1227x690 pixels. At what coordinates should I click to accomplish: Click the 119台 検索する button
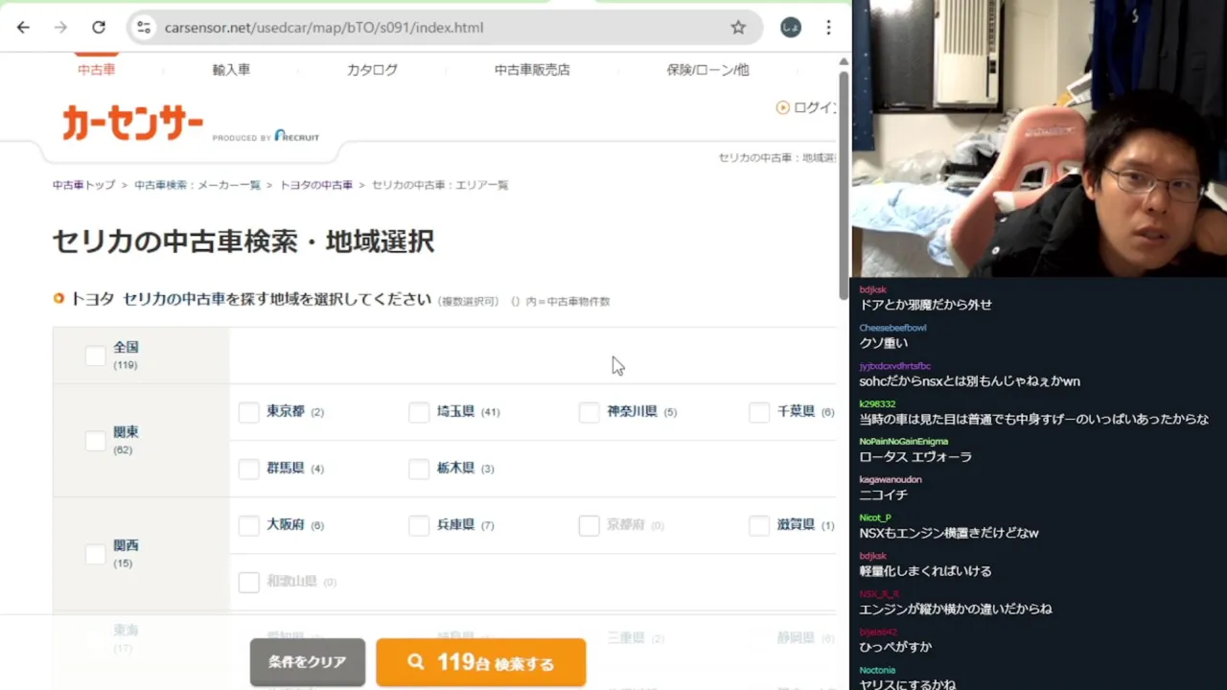tap(481, 662)
